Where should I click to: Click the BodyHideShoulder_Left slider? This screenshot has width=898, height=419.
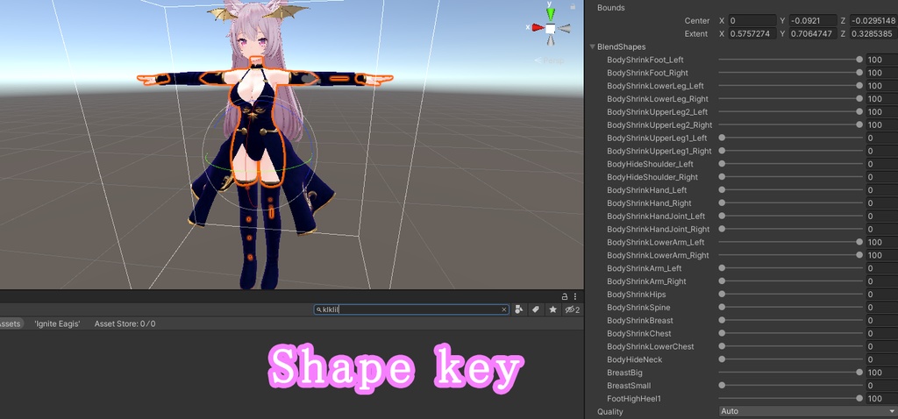[790, 164]
